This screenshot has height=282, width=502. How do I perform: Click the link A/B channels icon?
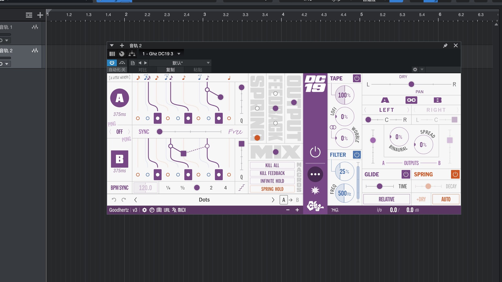click(x=411, y=100)
